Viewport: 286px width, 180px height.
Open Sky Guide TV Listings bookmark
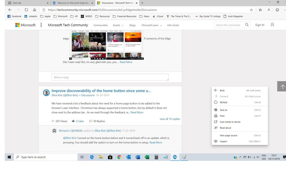[x=208, y=16]
